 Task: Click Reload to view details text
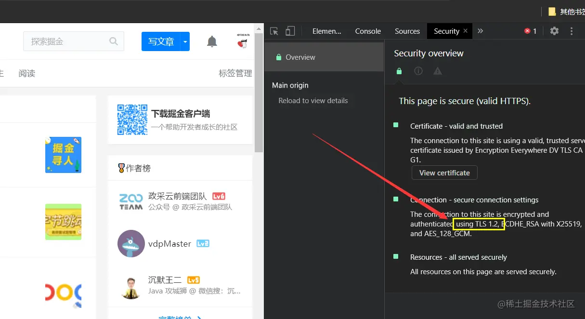tap(313, 101)
